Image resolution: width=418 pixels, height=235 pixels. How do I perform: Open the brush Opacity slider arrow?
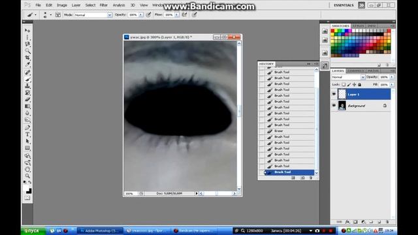point(141,15)
